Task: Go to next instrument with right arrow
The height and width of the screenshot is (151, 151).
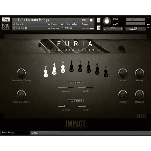Action: point(77,20)
